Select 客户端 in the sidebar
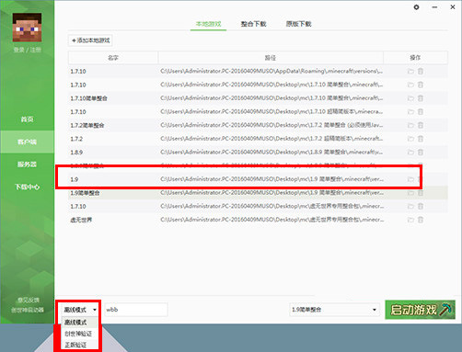 (x=27, y=142)
